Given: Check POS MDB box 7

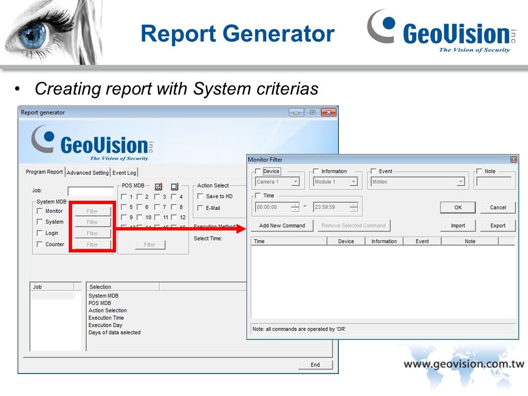Looking at the screenshot, I should coord(157,207).
